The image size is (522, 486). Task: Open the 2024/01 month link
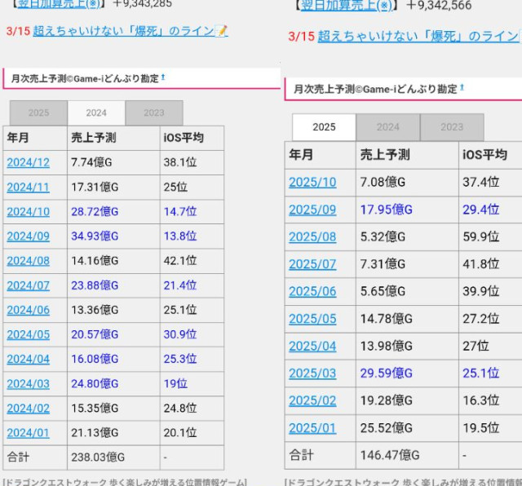tap(28, 432)
